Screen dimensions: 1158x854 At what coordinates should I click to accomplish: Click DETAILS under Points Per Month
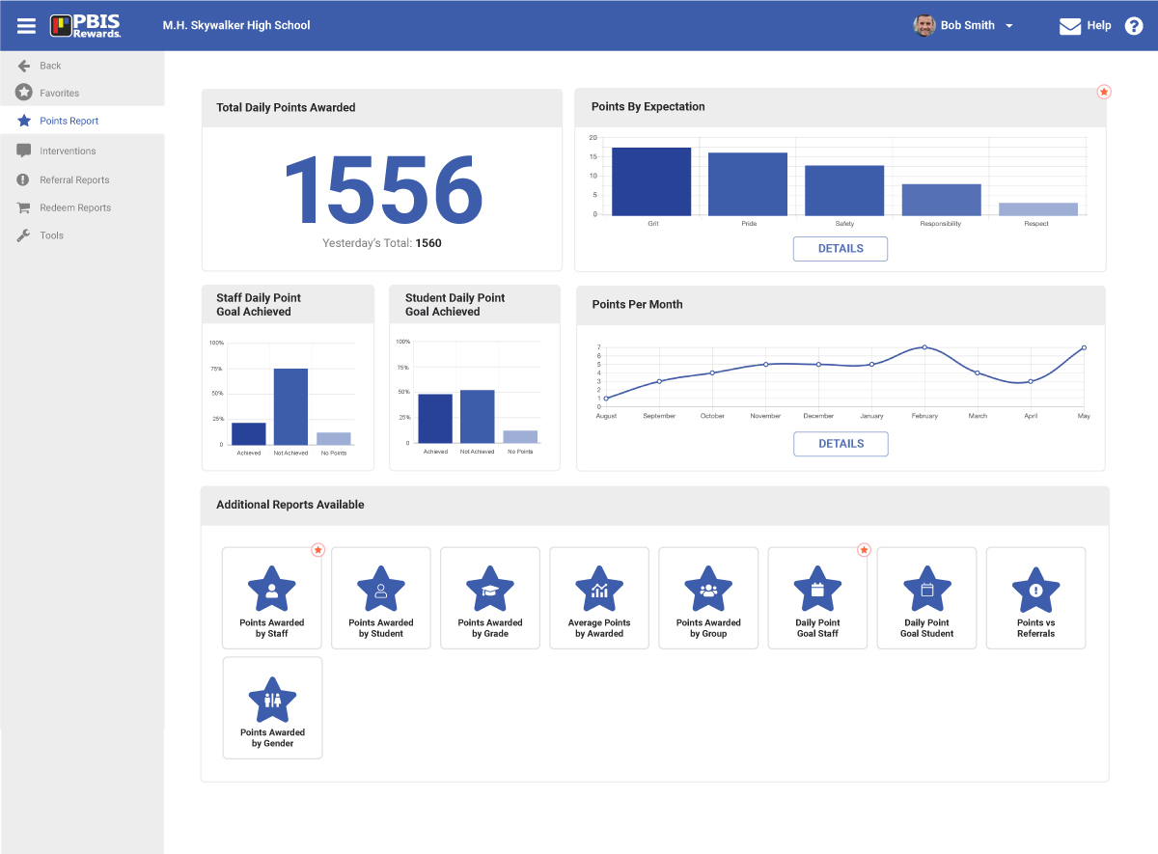tap(841, 444)
